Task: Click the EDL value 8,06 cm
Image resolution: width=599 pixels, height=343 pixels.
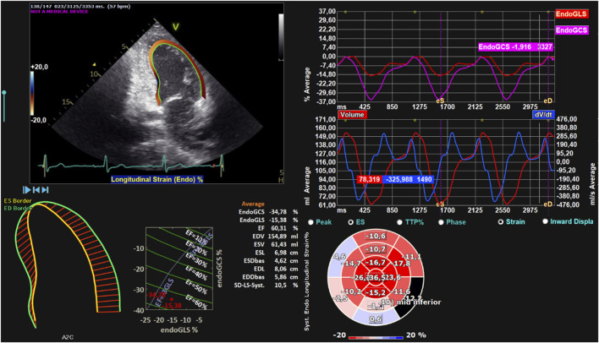Action: tap(281, 269)
